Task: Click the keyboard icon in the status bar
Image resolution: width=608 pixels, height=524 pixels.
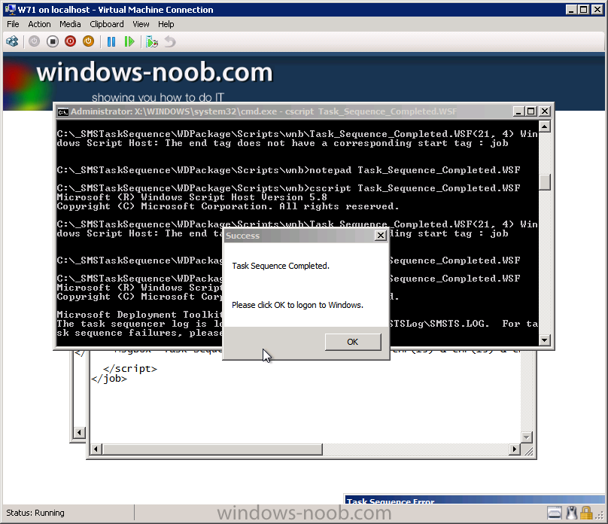Action: [x=555, y=513]
